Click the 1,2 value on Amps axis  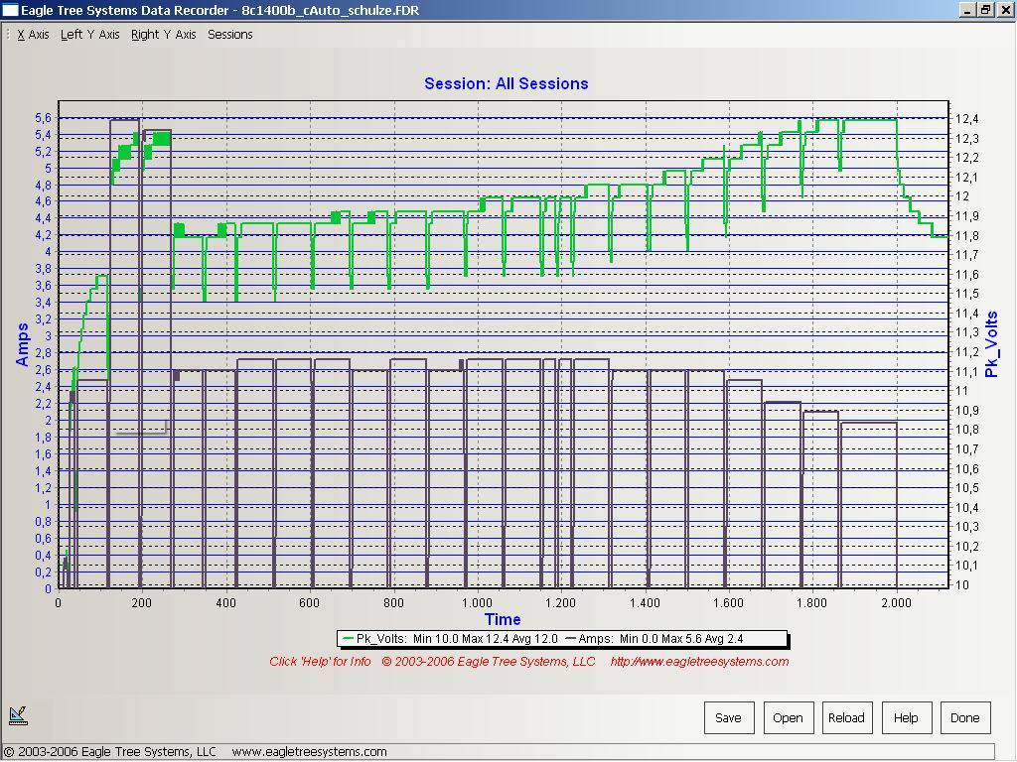pos(43,488)
